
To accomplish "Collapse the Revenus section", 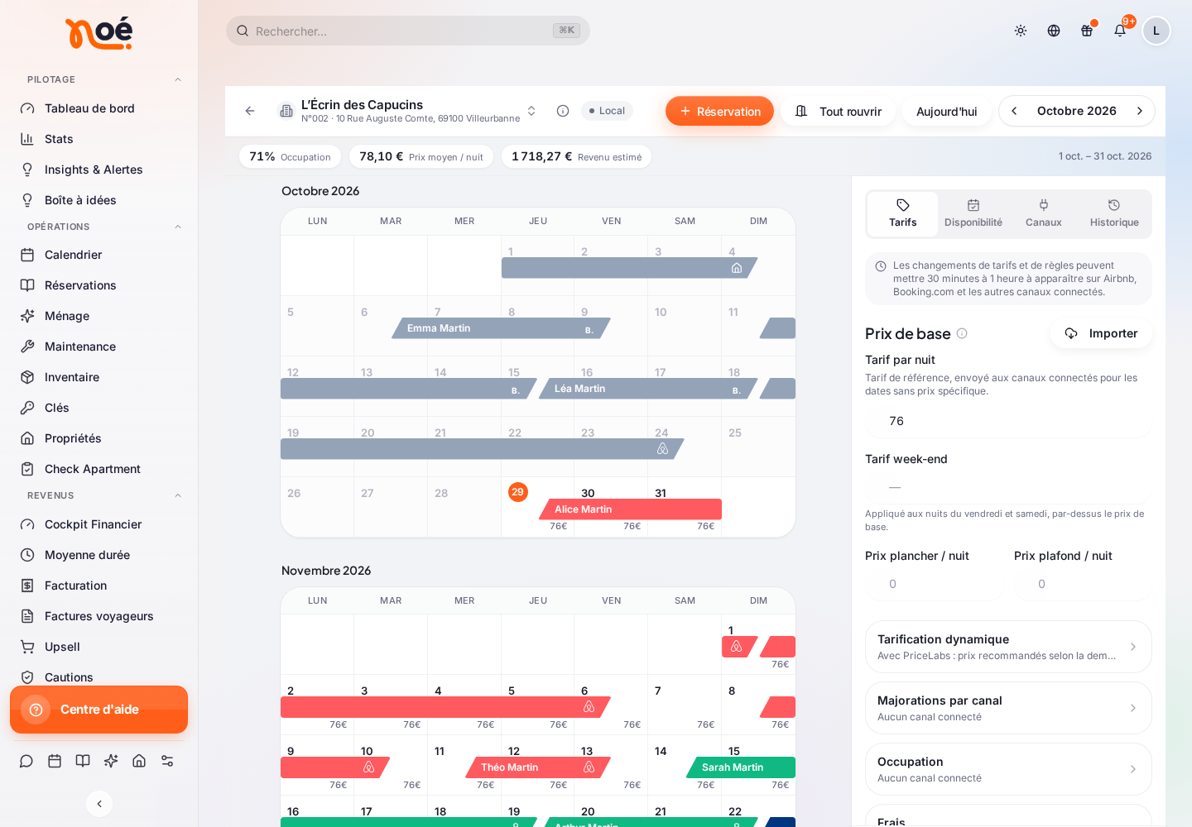I will pos(178,495).
